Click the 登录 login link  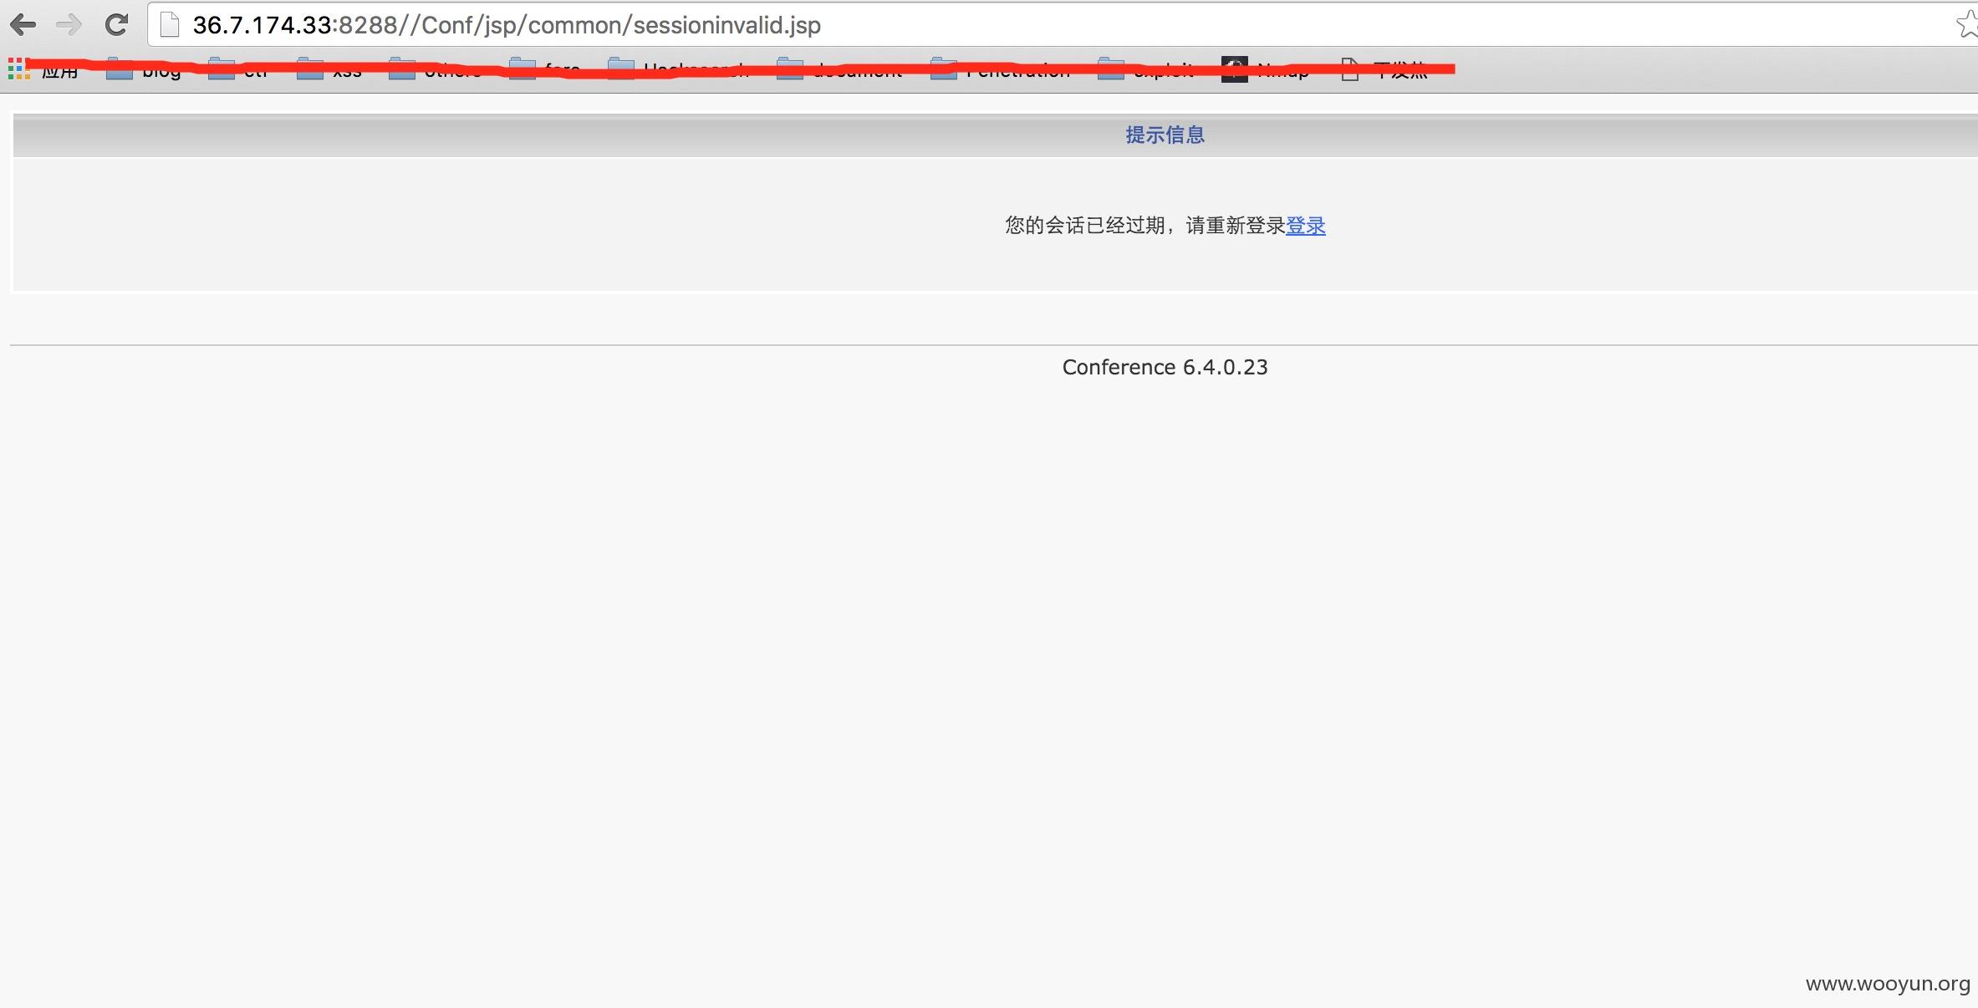[x=1305, y=226]
